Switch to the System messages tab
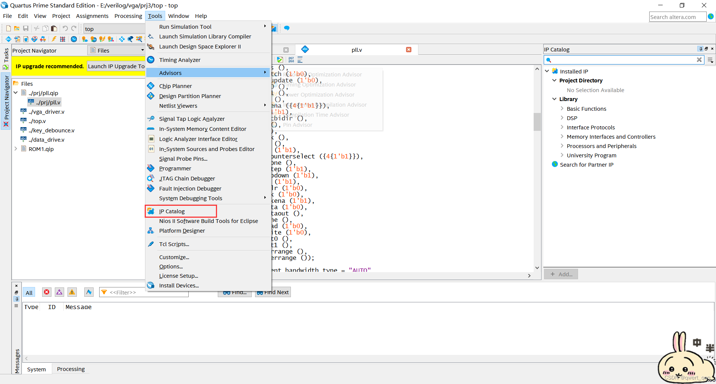 tap(37, 369)
